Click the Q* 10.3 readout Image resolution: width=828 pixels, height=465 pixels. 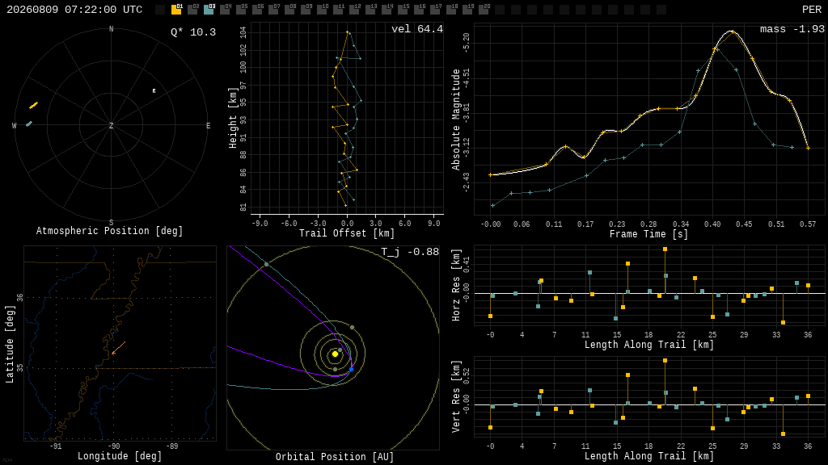[x=193, y=32]
